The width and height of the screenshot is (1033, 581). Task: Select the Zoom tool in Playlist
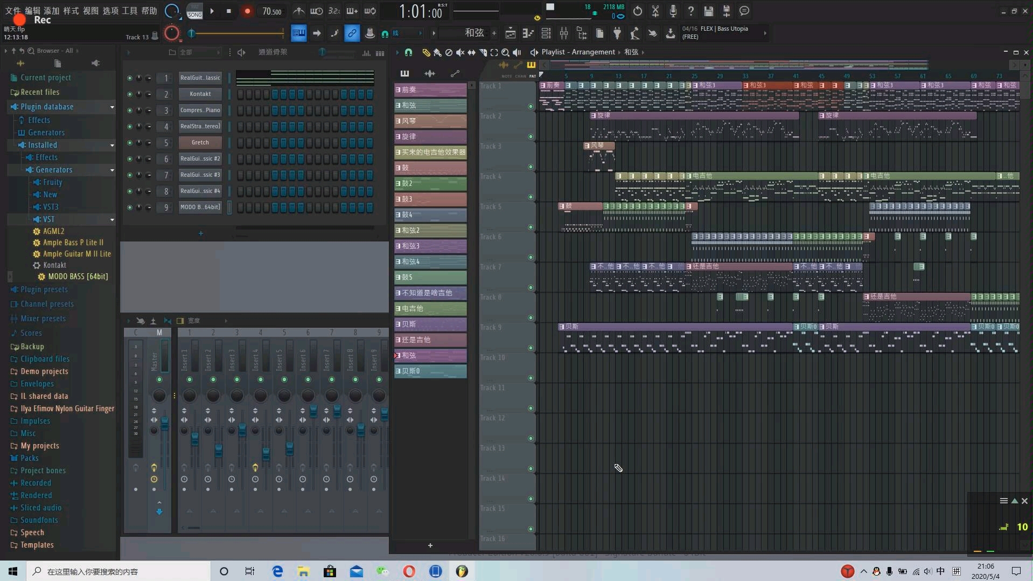coord(505,52)
